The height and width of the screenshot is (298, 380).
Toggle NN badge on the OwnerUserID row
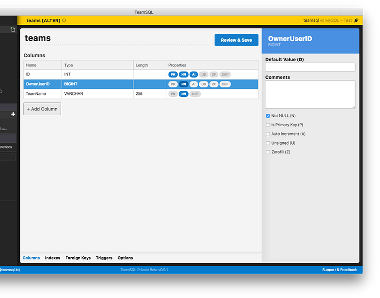(183, 84)
